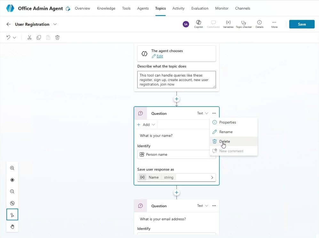
Task: Open Text type dropdown on name question
Action: pos(203,113)
